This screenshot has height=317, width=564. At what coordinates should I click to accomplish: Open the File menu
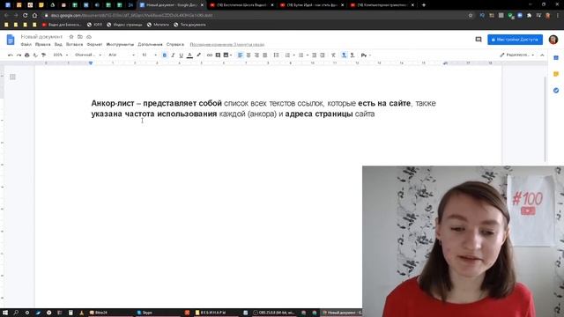pyautogui.click(x=26, y=44)
